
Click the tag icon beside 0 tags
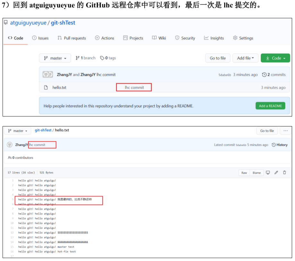coord(102,58)
